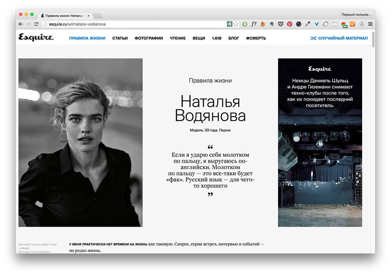Click the page's vertical scrollbar thumb

373,39
